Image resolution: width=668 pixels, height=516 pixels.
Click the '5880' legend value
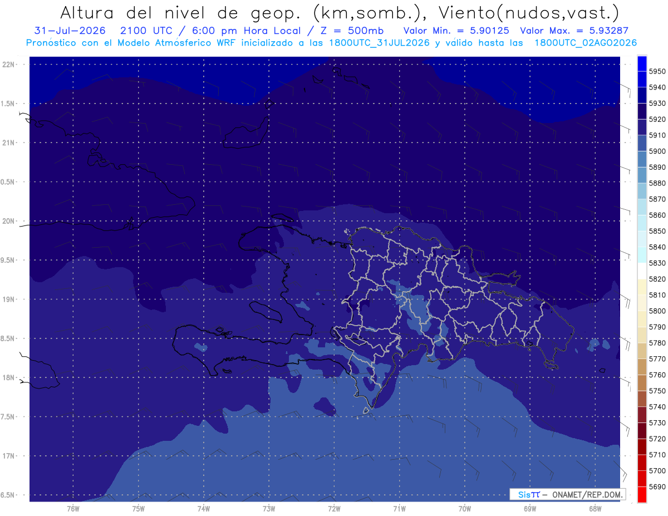click(657, 183)
